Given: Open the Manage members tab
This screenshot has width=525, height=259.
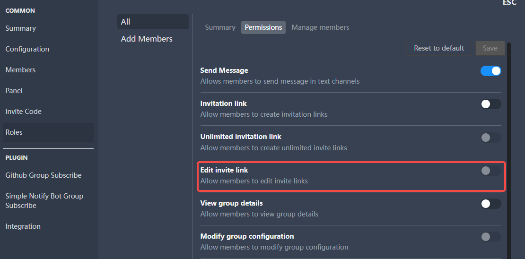Looking at the screenshot, I should click(x=320, y=27).
